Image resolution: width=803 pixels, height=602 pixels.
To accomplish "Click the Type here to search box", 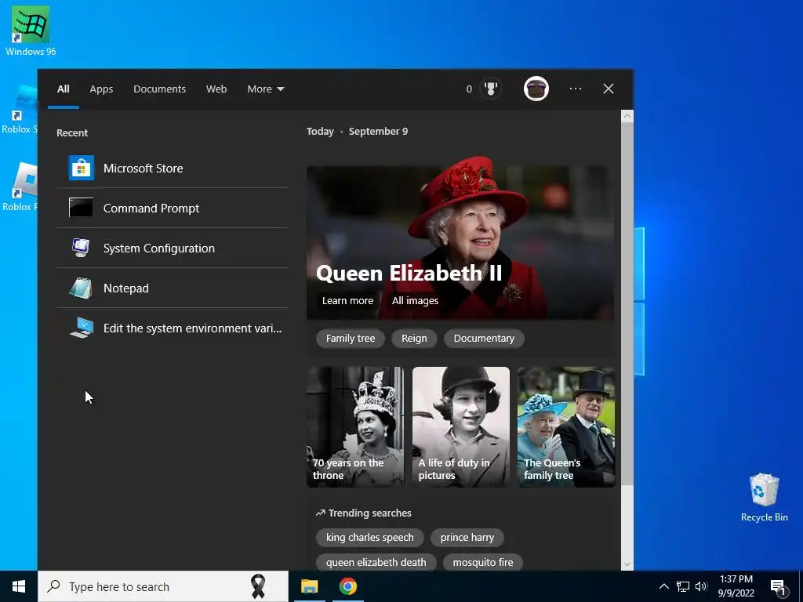I will 163,586.
